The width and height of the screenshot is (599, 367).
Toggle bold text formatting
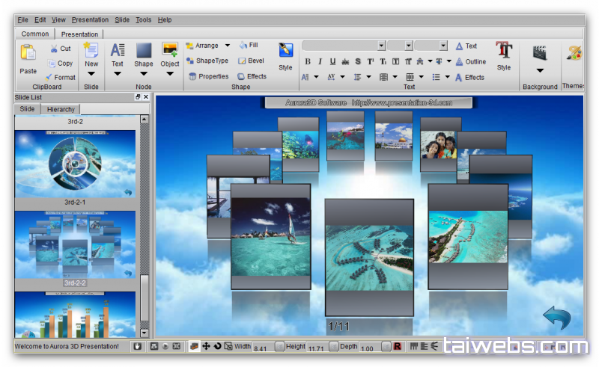[x=308, y=61]
